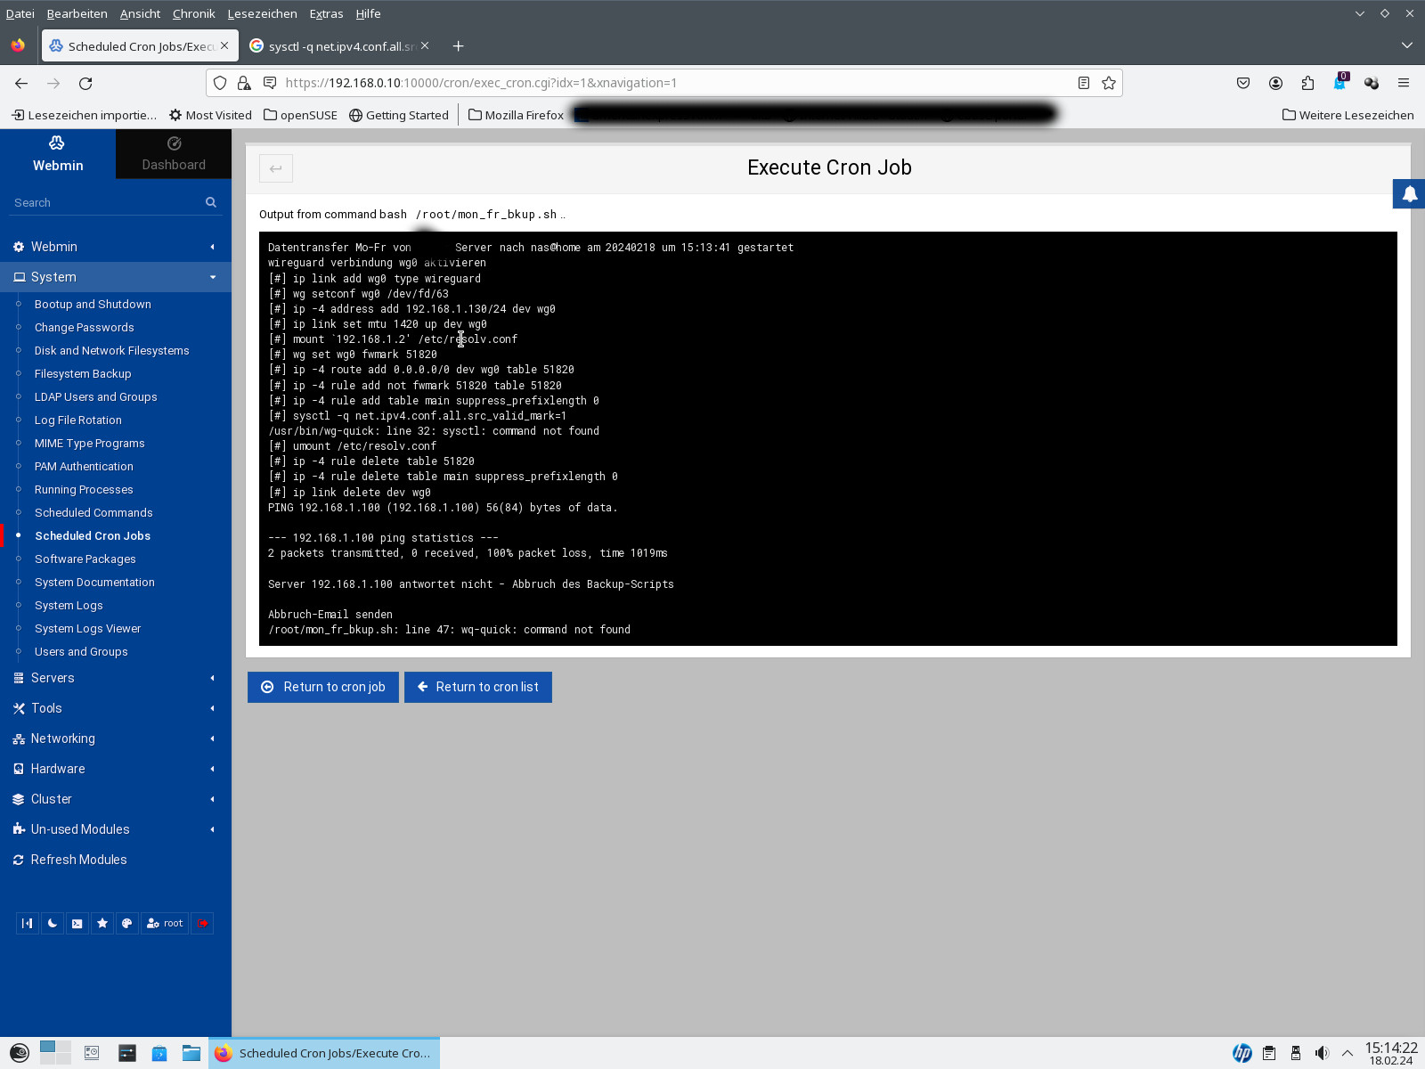1425x1069 pixels.
Task: Open the Pocket save icon
Action: point(1243,83)
